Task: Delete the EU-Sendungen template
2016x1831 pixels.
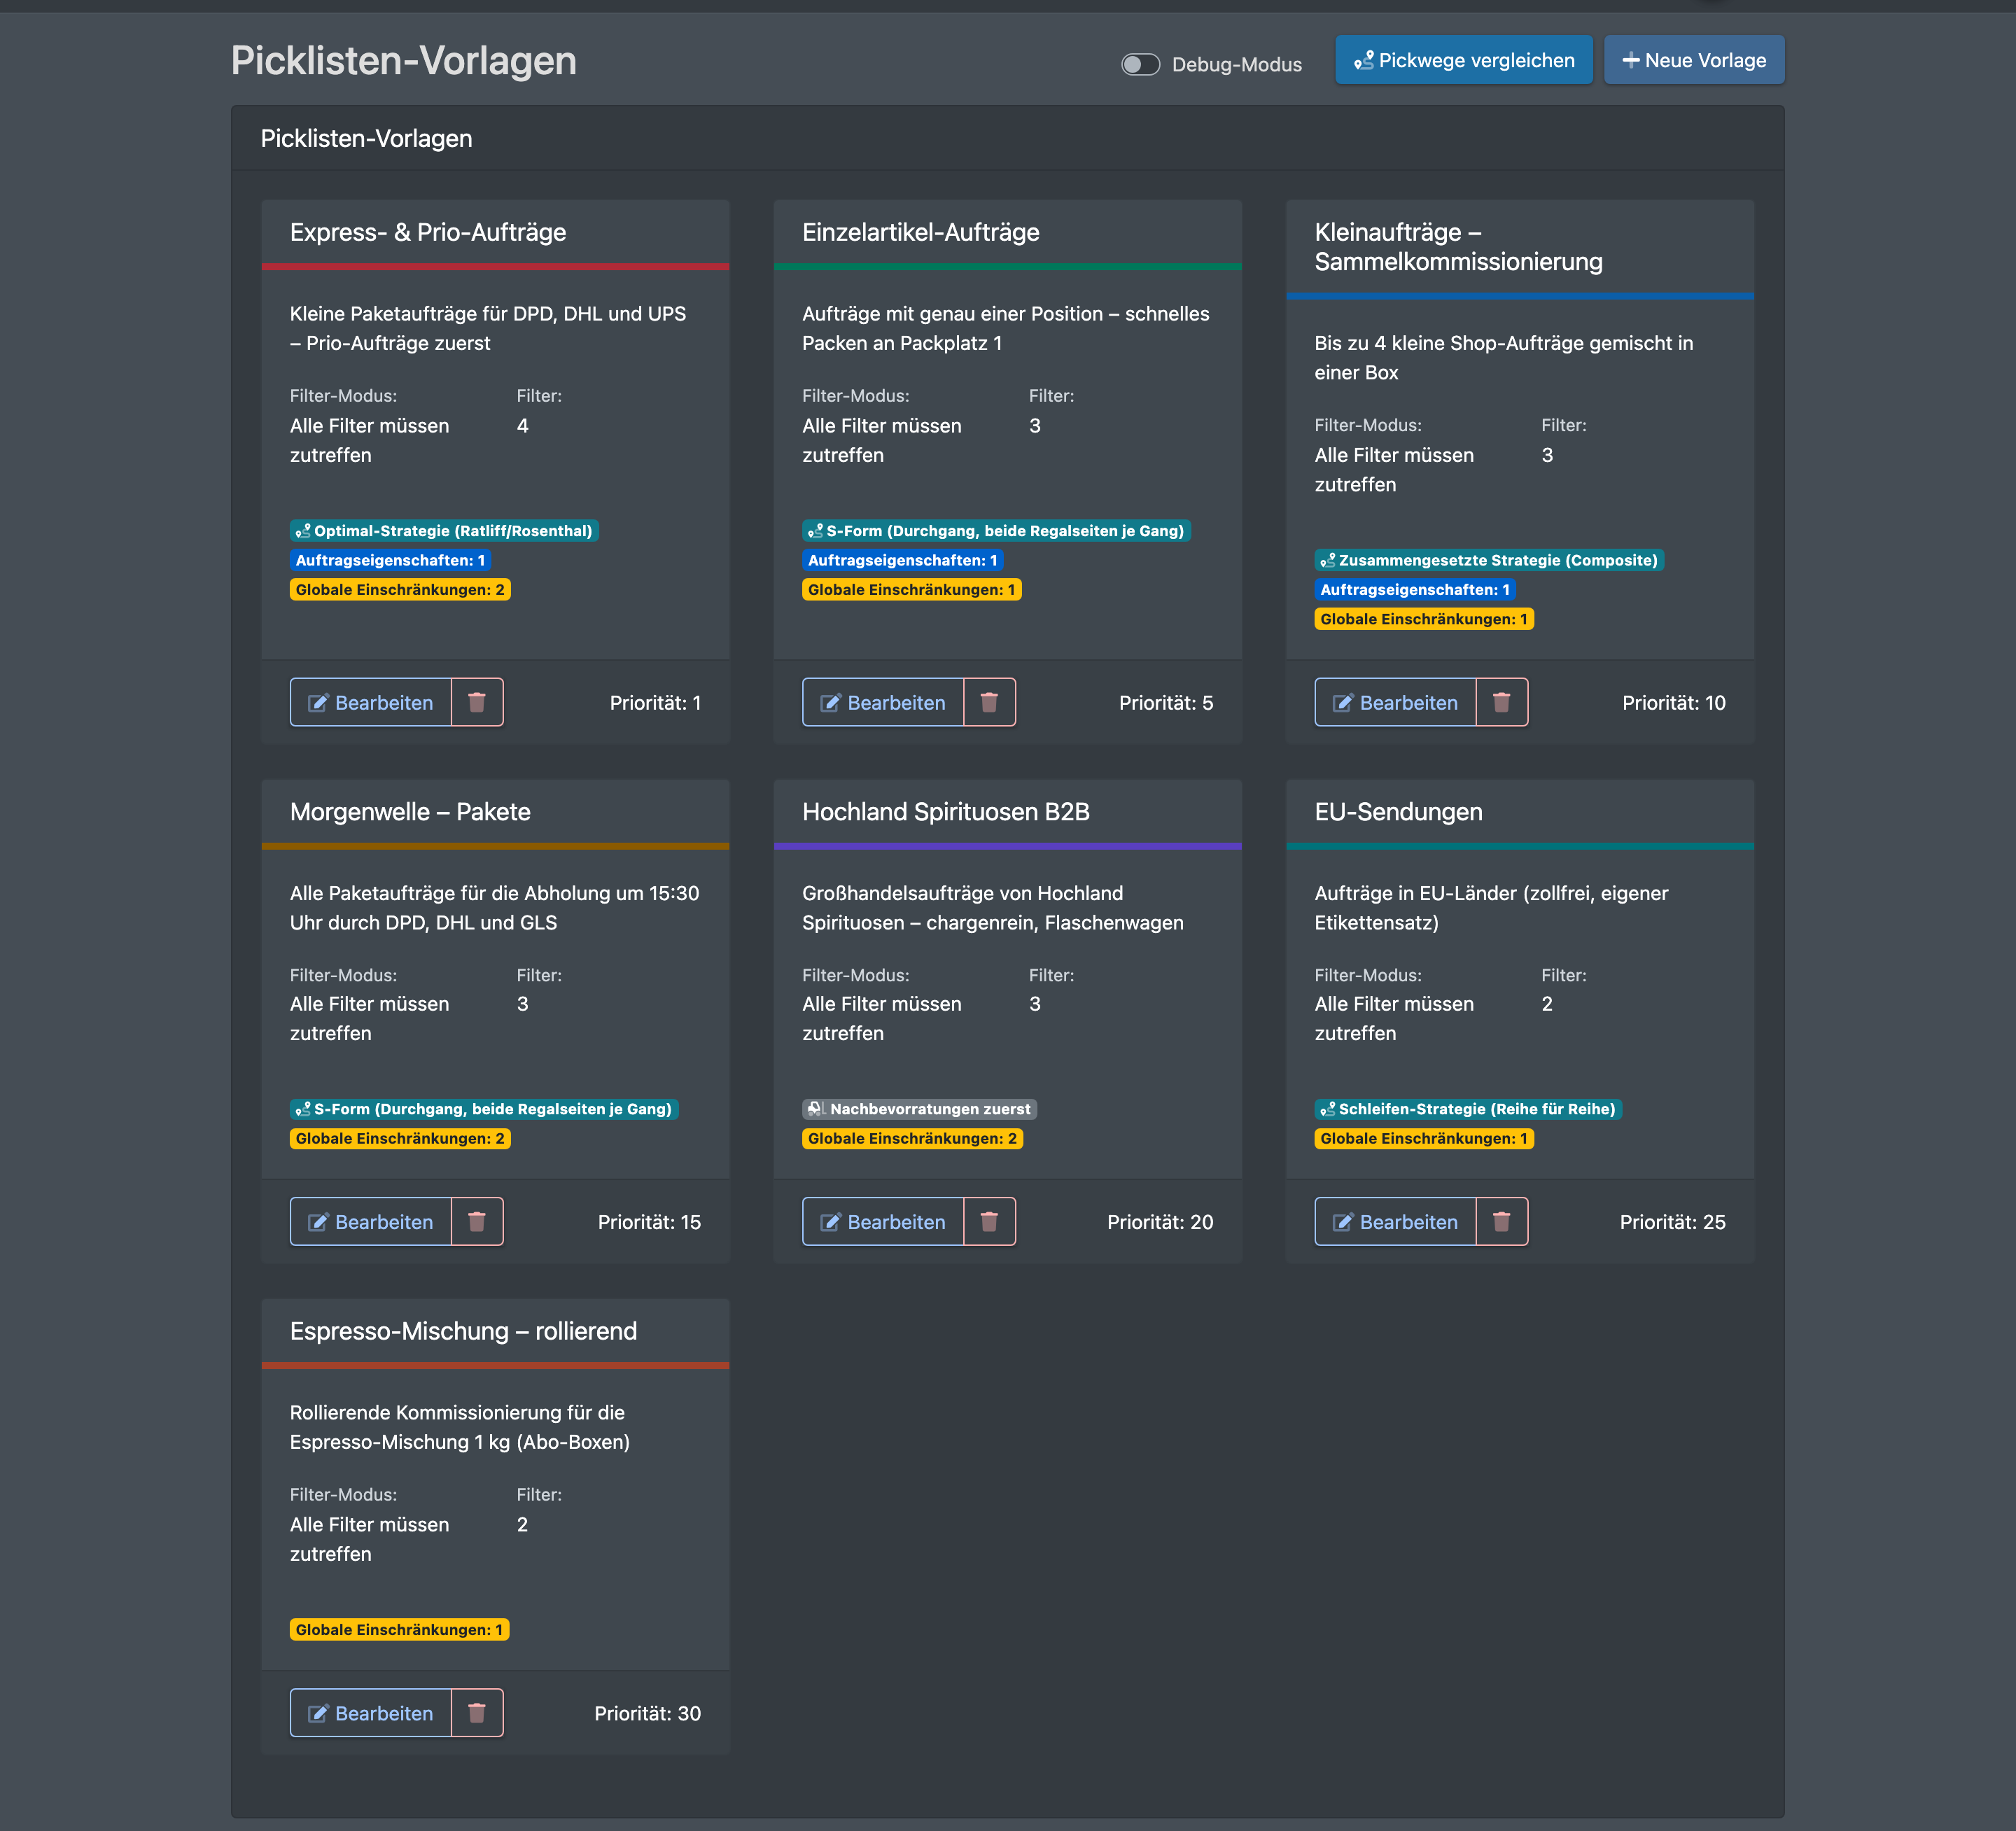Action: click(x=1501, y=1221)
